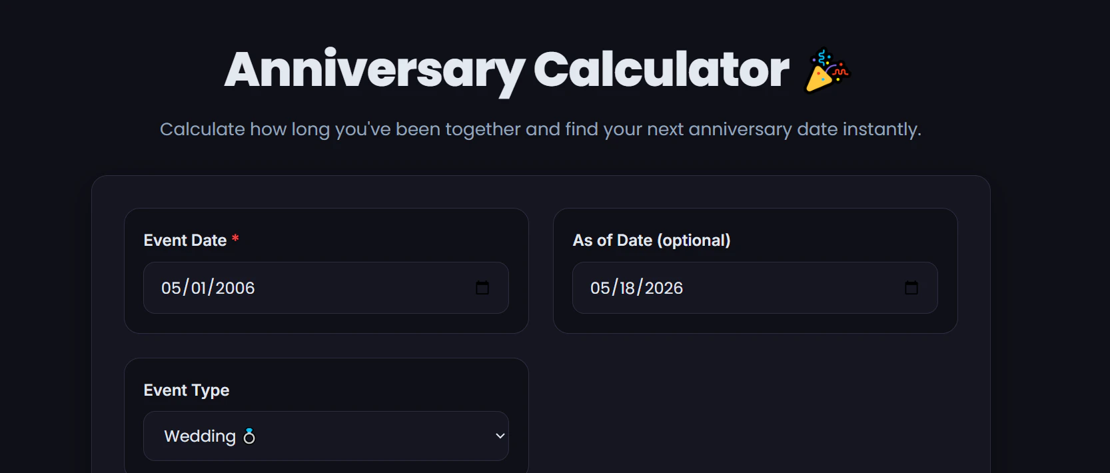
Task: Click the red required asterisk
Action: (x=235, y=238)
